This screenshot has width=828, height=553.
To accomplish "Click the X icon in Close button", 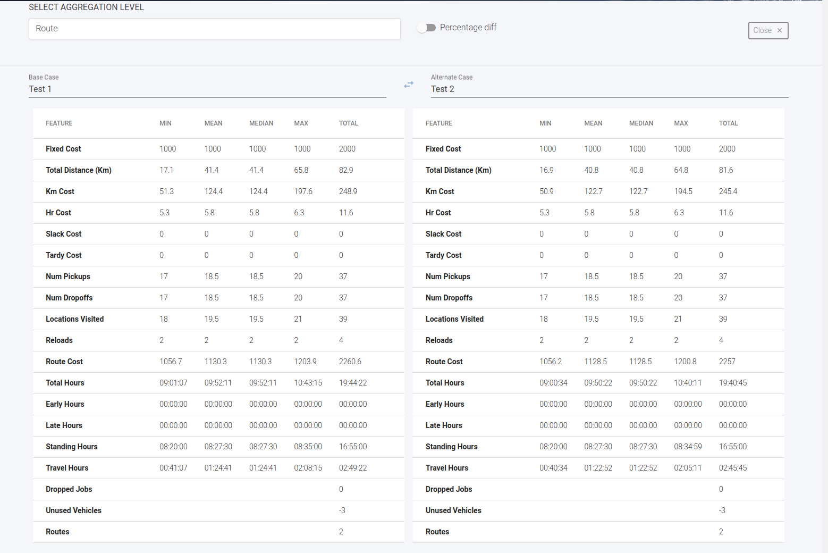I will [780, 30].
